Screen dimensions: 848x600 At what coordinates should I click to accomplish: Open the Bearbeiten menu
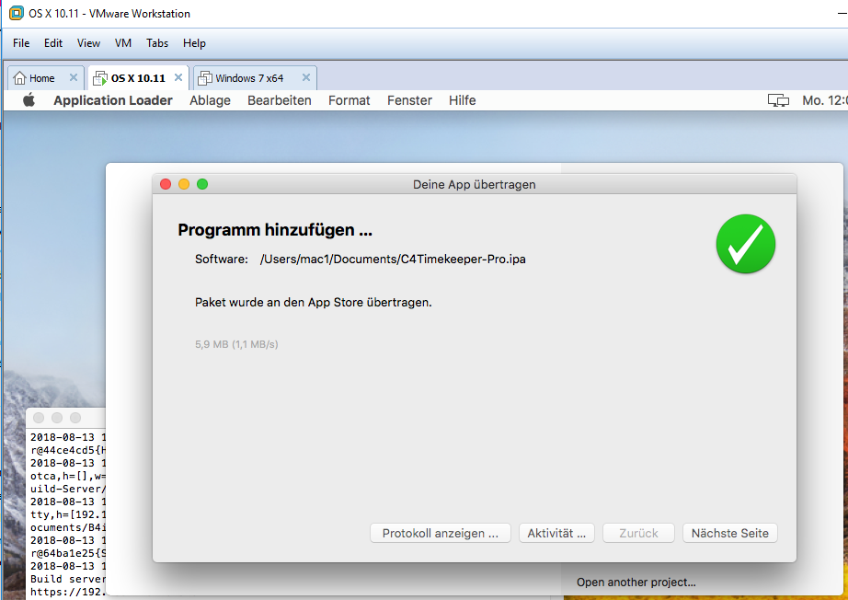coord(279,100)
